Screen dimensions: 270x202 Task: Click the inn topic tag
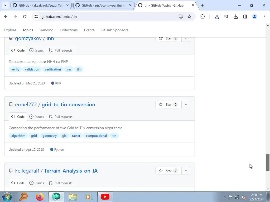[x=69, y=69]
